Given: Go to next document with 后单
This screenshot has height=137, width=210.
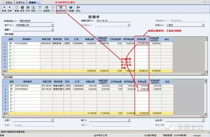Looking at the screenshot, I should coord(10,9).
